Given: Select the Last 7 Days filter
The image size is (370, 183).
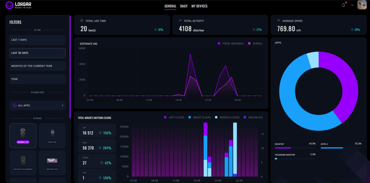Looking at the screenshot, I should pyautogui.click(x=38, y=40).
